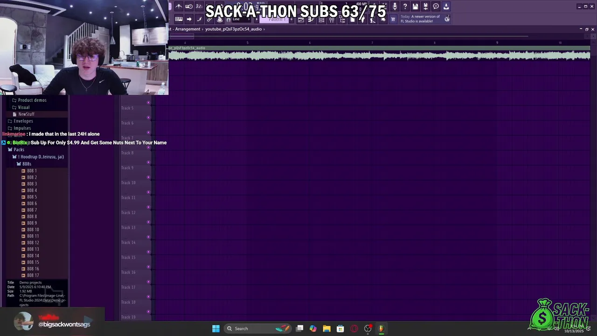Mute Track 16 with its dot
Screen dimensions: 597x336
tap(148, 282)
